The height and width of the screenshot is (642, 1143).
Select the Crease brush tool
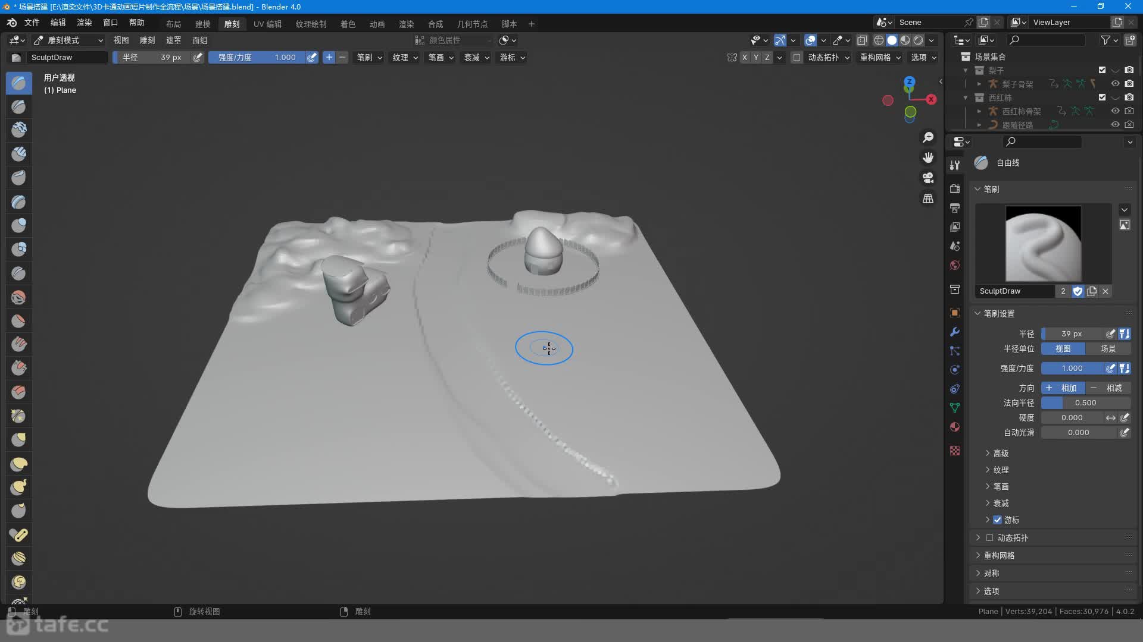coord(18,273)
